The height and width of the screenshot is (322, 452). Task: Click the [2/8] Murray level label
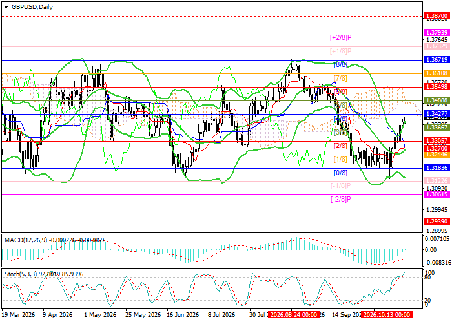click(x=340, y=146)
